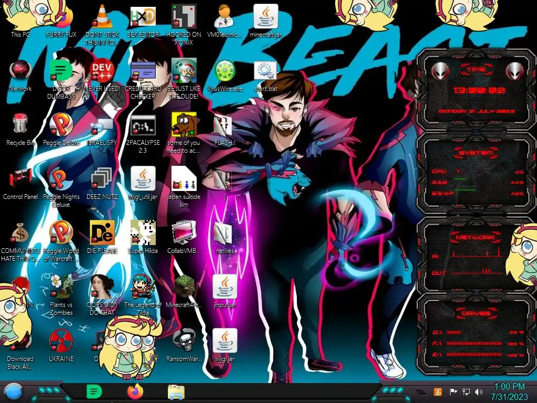The width and height of the screenshot is (537, 403).
Task: Open the HxD icon labeled SEX EDITOR
Action: point(143,20)
